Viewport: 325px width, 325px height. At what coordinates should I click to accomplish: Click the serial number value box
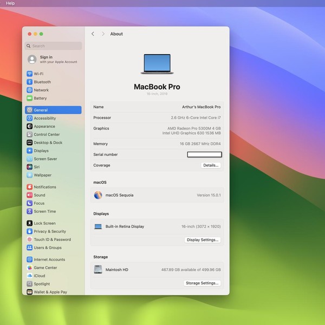(x=204, y=154)
